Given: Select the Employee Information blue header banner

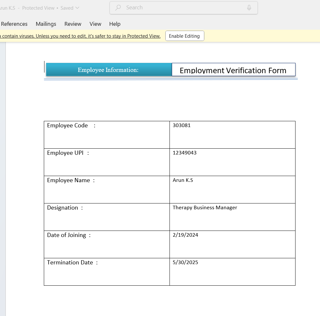Looking at the screenshot, I should (108, 70).
